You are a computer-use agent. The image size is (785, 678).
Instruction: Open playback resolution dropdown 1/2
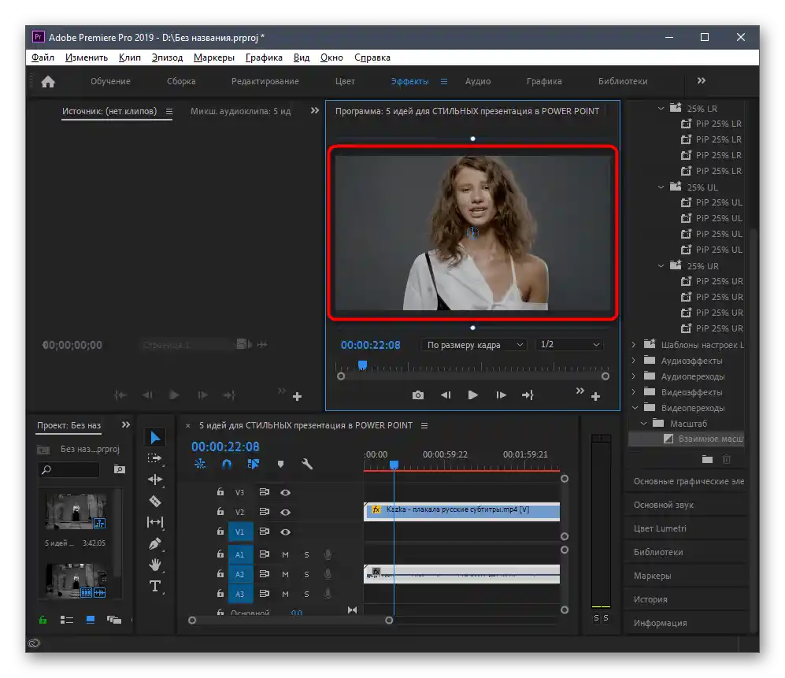point(570,345)
